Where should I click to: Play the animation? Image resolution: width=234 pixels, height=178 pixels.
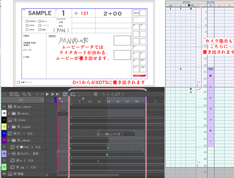point(47,94)
